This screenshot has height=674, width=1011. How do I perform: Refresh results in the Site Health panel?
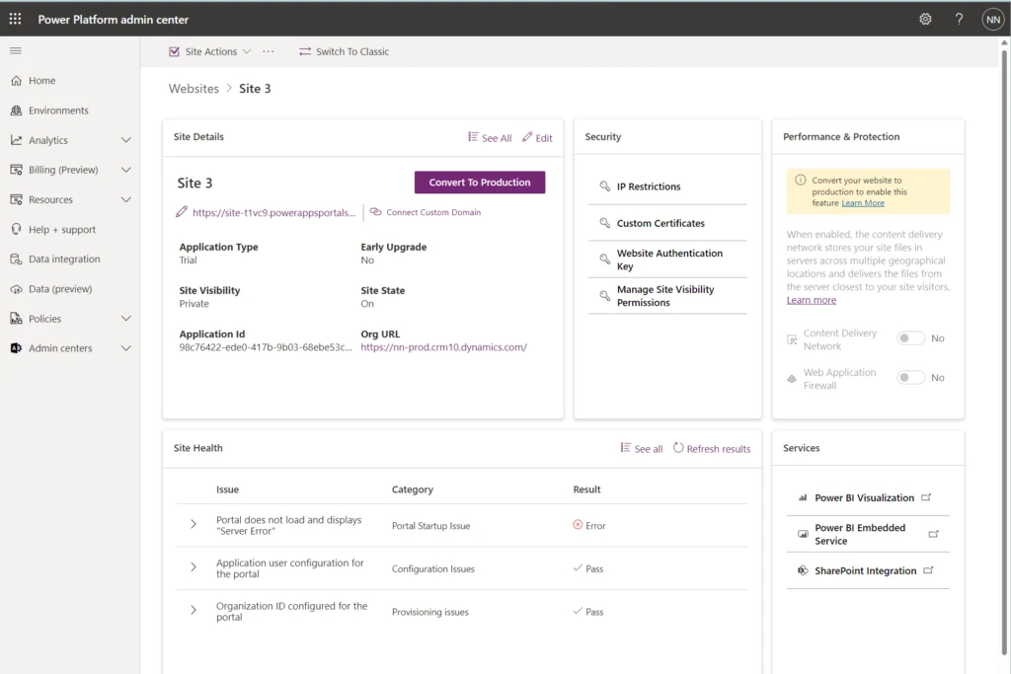711,448
